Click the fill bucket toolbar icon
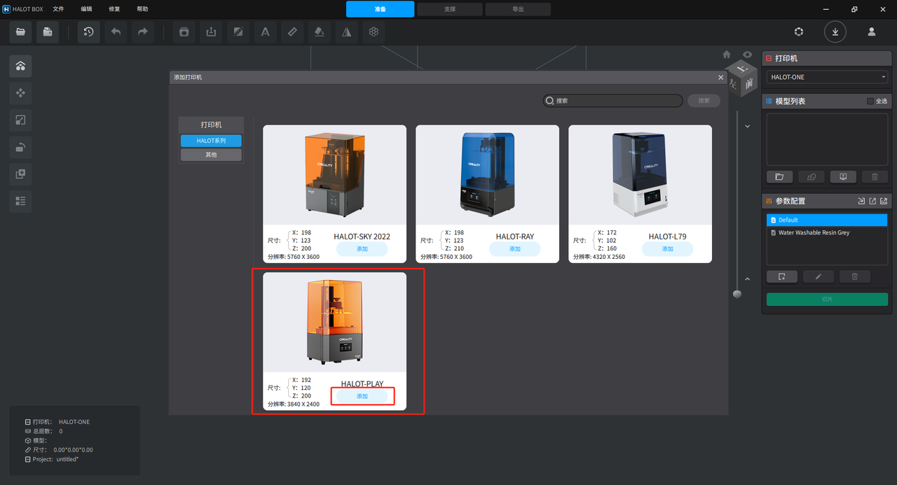Image resolution: width=897 pixels, height=485 pixels. (x=320, y=31)
